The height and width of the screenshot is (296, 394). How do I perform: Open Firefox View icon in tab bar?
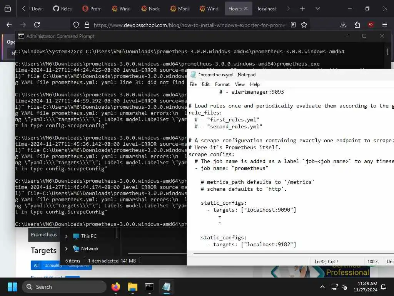8,9
